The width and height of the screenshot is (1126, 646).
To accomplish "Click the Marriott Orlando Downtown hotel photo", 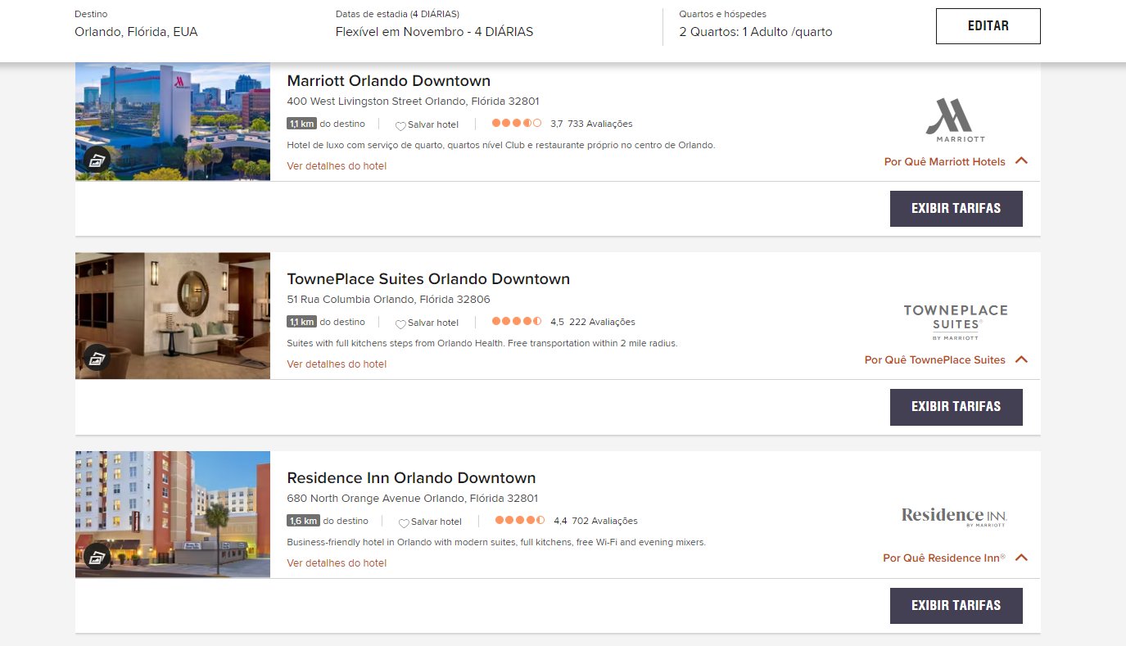I will 173,121.
